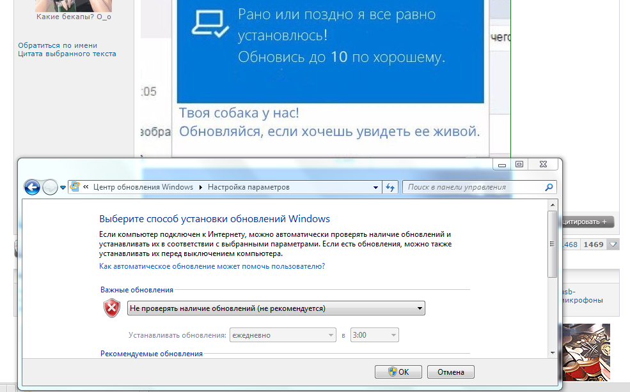Click 'Какие бекапы? O_o' user title text

(x=74, y=17)
